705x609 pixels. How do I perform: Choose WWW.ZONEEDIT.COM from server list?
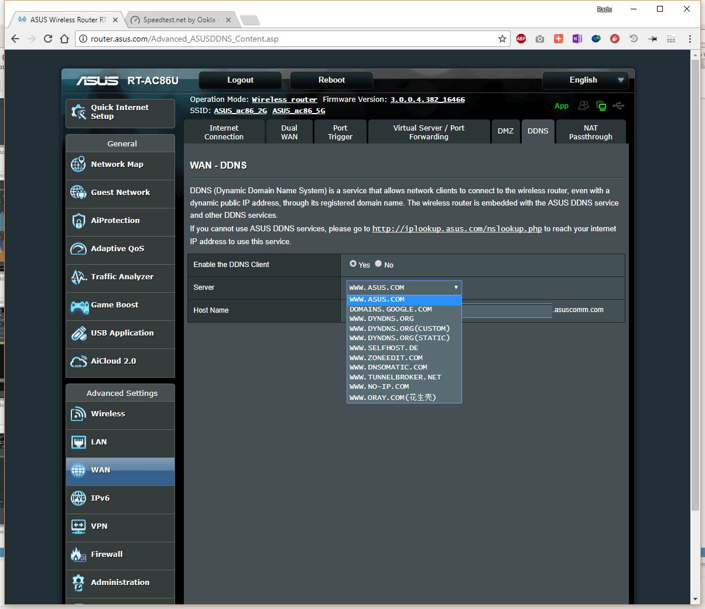tap(404, 358)
